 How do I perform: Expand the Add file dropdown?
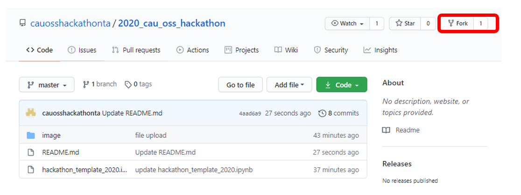tap(289, 85)
